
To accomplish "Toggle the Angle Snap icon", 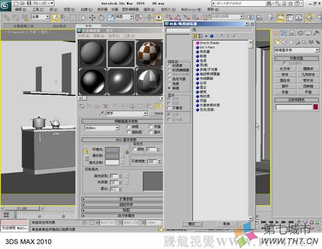I will point(177,18).
